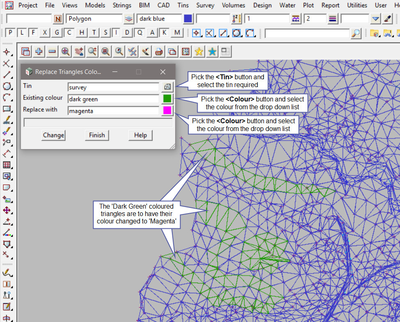Open the Tins menu
The image size is (400, 322).
pyautogui.click(x=183, y=5)
